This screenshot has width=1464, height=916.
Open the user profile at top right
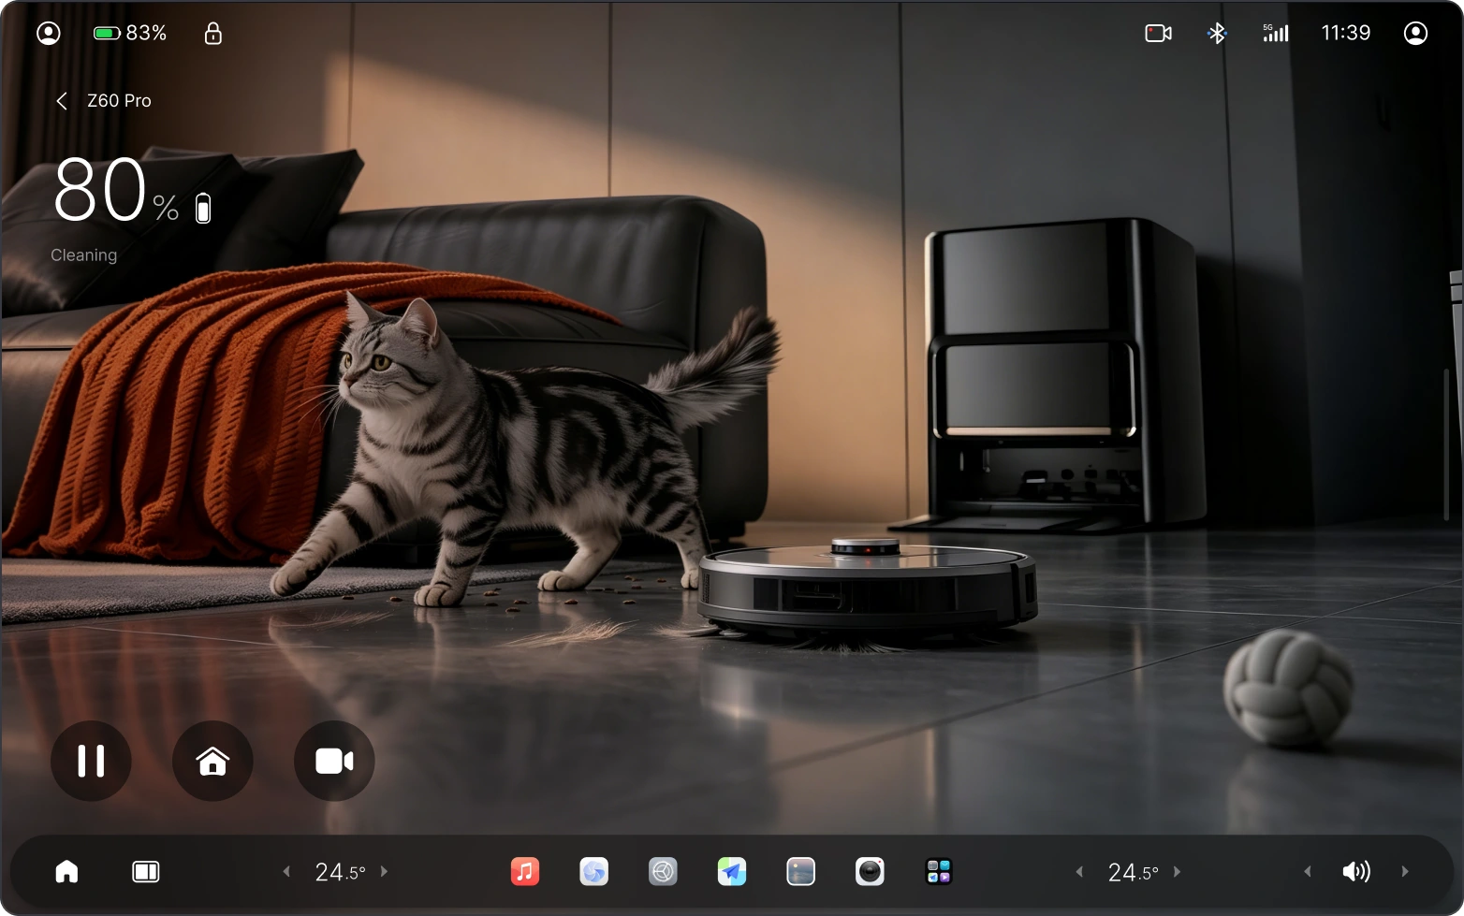1415,34
